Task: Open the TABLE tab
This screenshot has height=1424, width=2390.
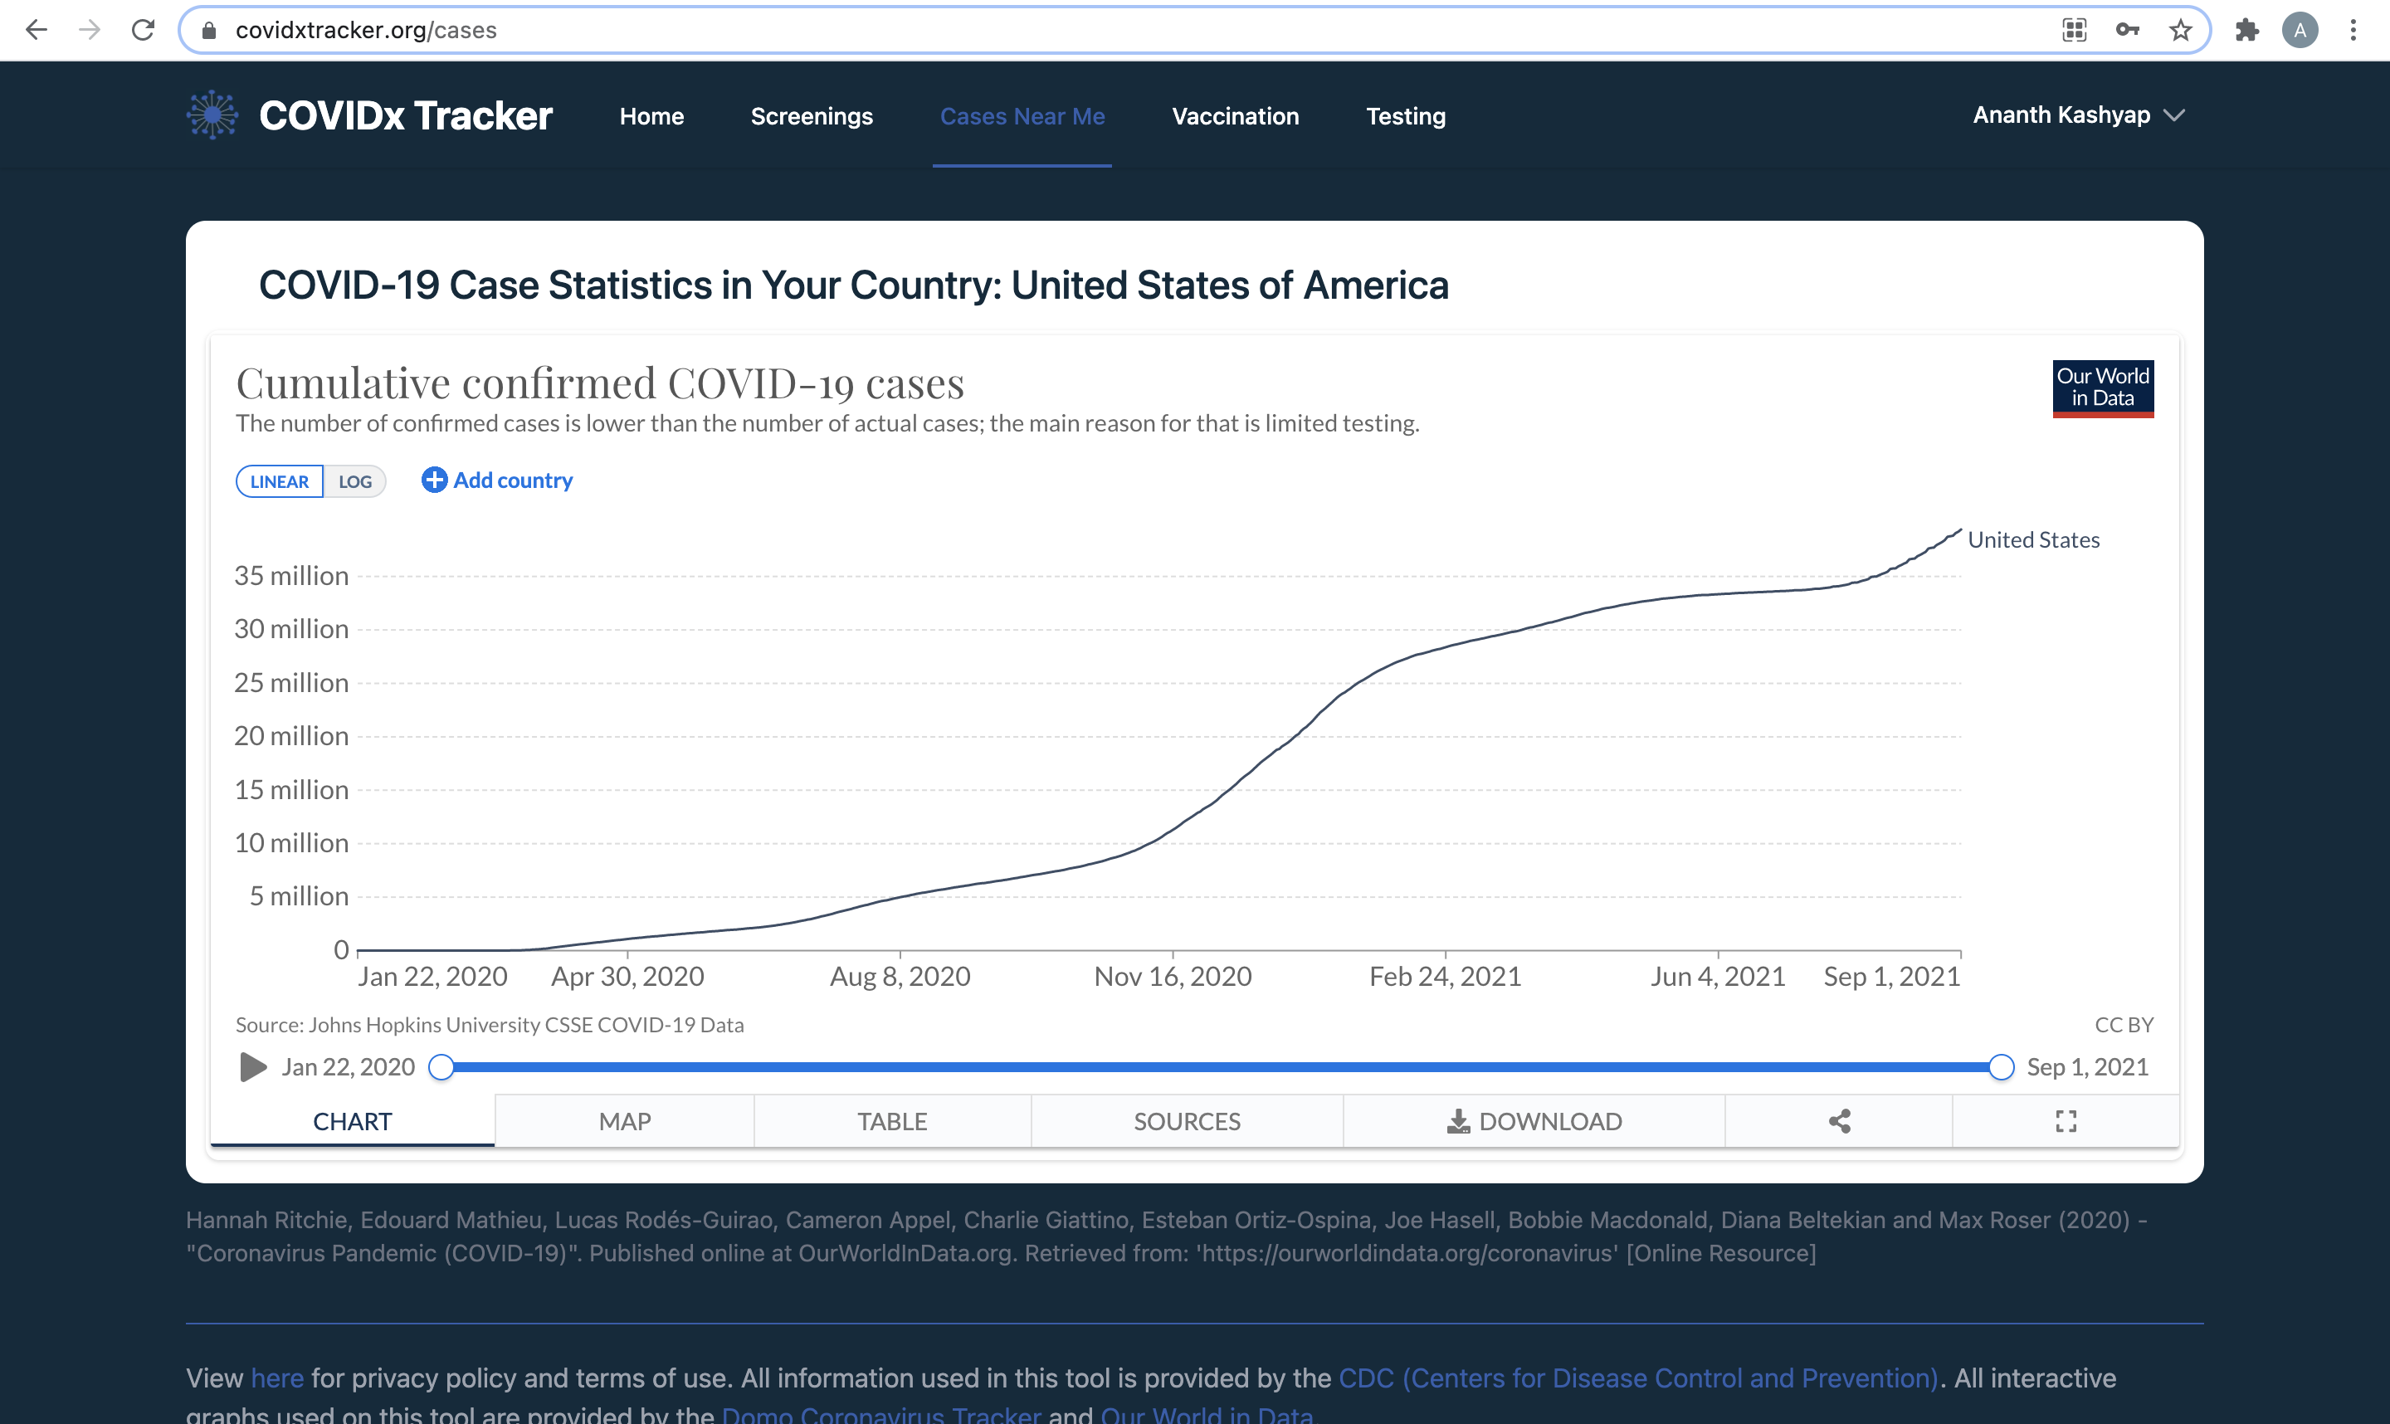Action: coord(891,1121)
